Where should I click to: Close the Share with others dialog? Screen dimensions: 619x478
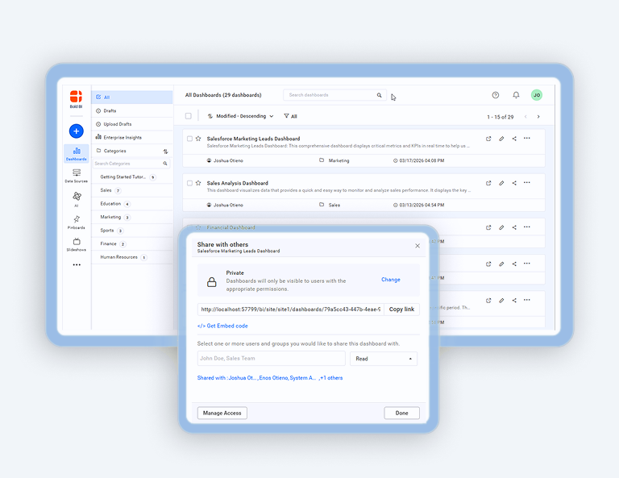pyautogui.click(x=418, y=246)
